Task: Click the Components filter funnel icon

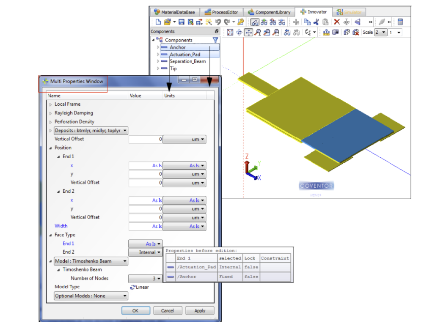Action: click(x=215, y=40)
